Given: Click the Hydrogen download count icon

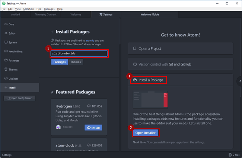Looking at the screenshot, I should 89,106.
